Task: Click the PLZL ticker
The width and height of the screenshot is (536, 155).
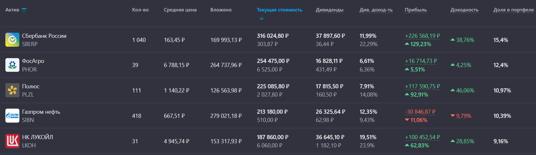Action: [x=28, y=95]
